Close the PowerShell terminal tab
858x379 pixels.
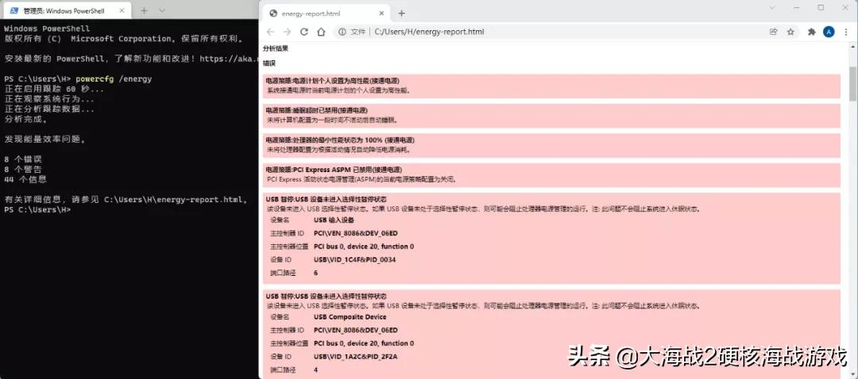pos(124,10)
